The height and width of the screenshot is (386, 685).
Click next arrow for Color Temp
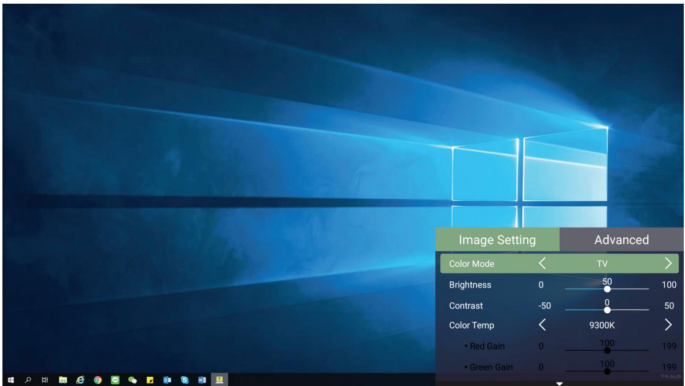pyautogui.click(x=668, y=325)
